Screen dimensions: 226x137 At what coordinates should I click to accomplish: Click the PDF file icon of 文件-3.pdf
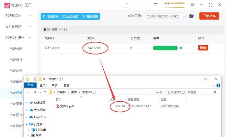[x=57, y=106]
